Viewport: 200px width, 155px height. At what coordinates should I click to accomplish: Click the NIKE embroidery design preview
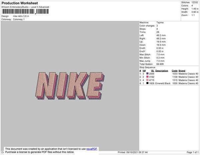[x=70, y=86]
